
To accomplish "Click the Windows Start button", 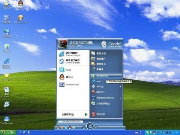I will click(8, 133).
